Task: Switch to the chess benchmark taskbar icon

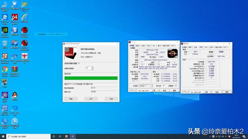Action: [66, 136]
